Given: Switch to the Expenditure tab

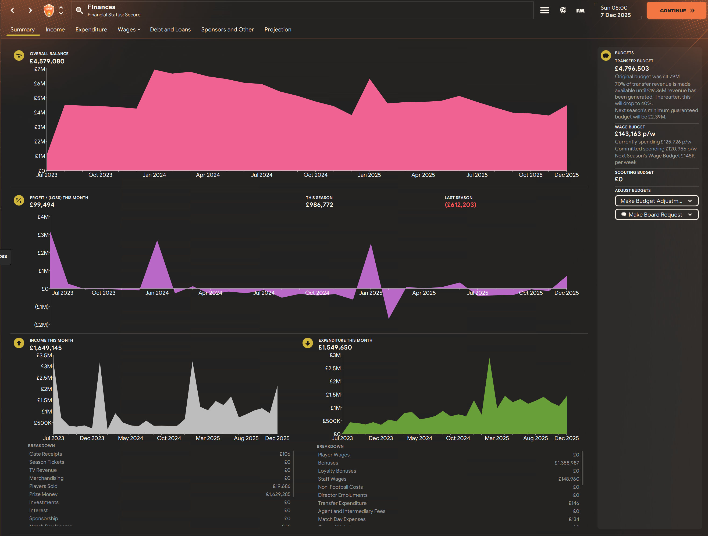Looking at the screenshot, I should pos(91,30).
